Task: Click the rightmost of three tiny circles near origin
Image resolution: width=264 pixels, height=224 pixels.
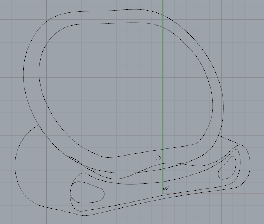Action: pyautogui.click(x=168, y=188)
